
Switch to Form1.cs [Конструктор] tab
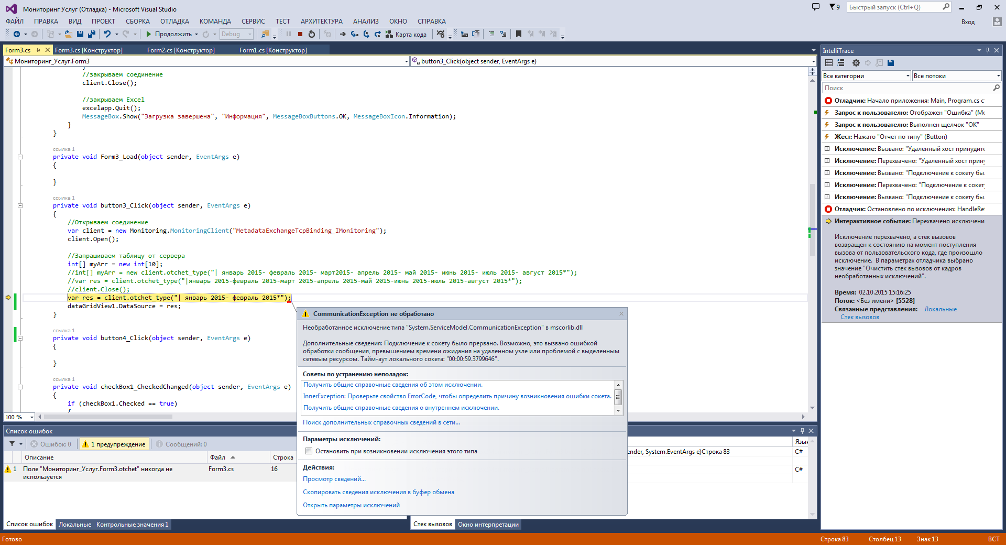[273, 50]
